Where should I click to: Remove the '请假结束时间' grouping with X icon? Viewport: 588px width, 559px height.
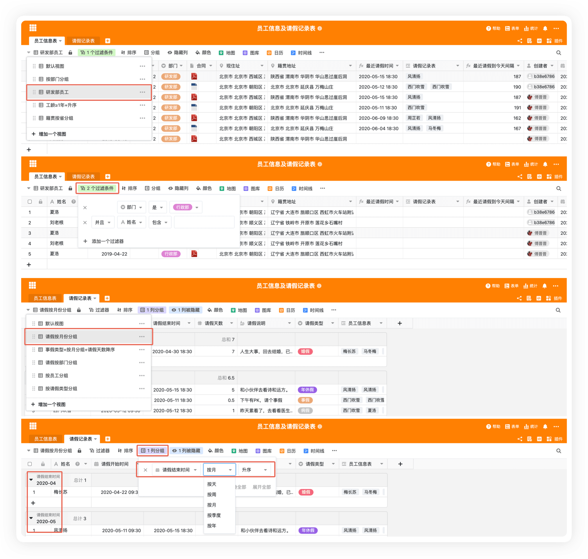point(145,470)
